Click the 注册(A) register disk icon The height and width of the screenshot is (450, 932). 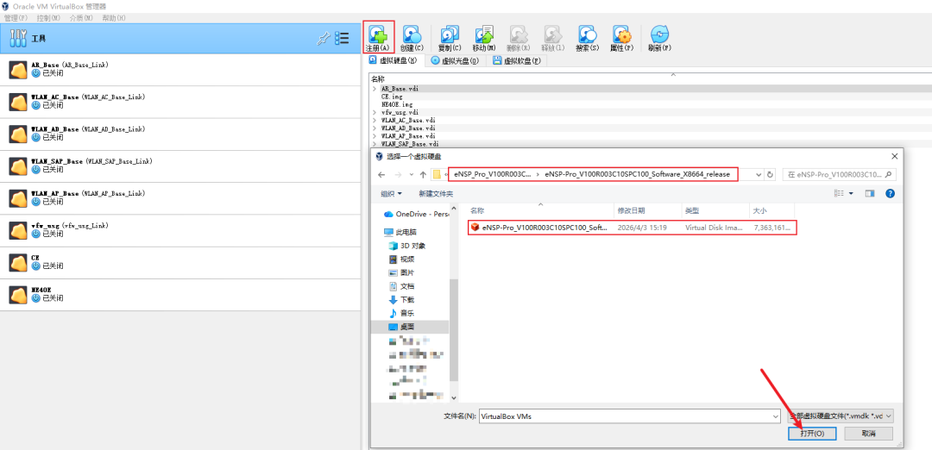point(378,34)
